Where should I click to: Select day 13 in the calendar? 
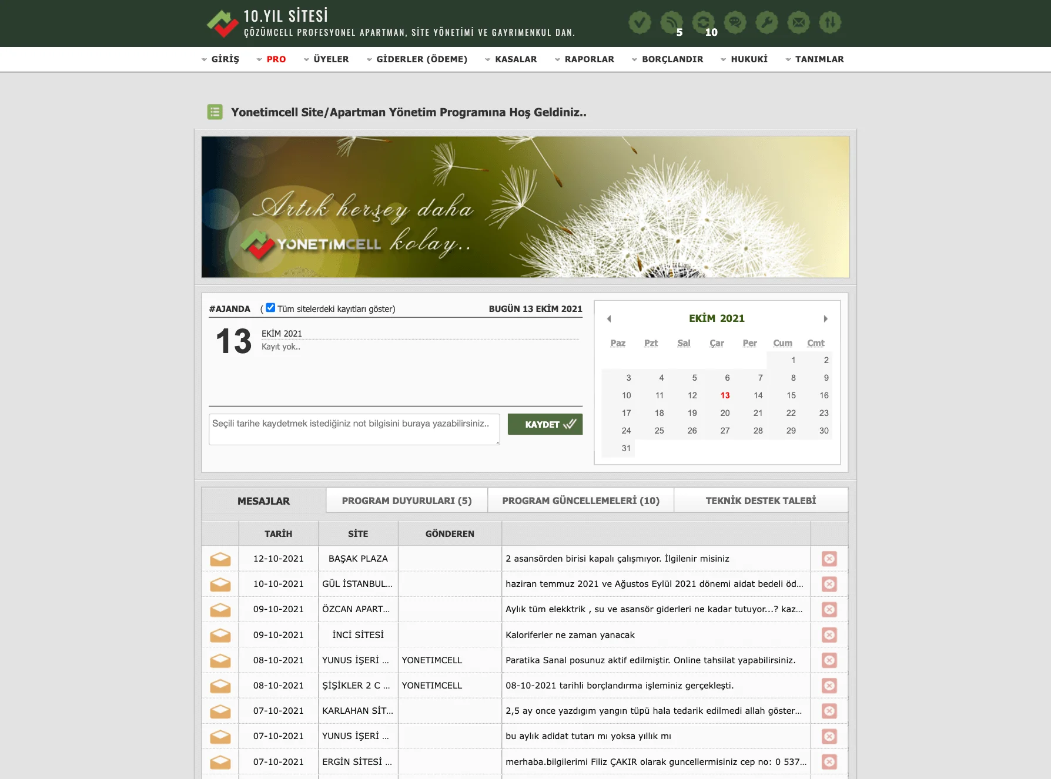pos(725,395)
